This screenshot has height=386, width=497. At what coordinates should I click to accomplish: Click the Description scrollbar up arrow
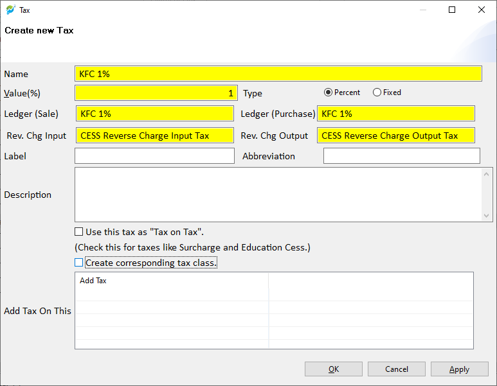tap(487, 174)
